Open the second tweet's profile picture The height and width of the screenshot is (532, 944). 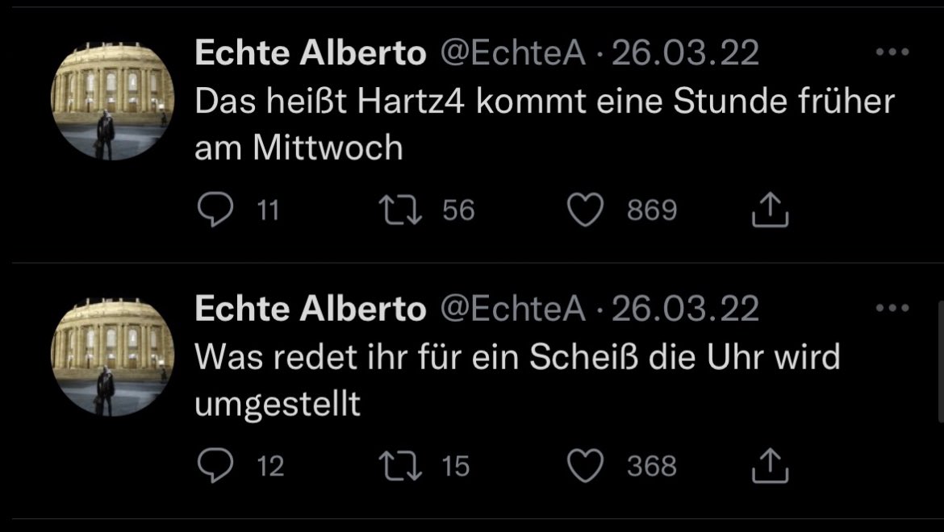(113, 355)
